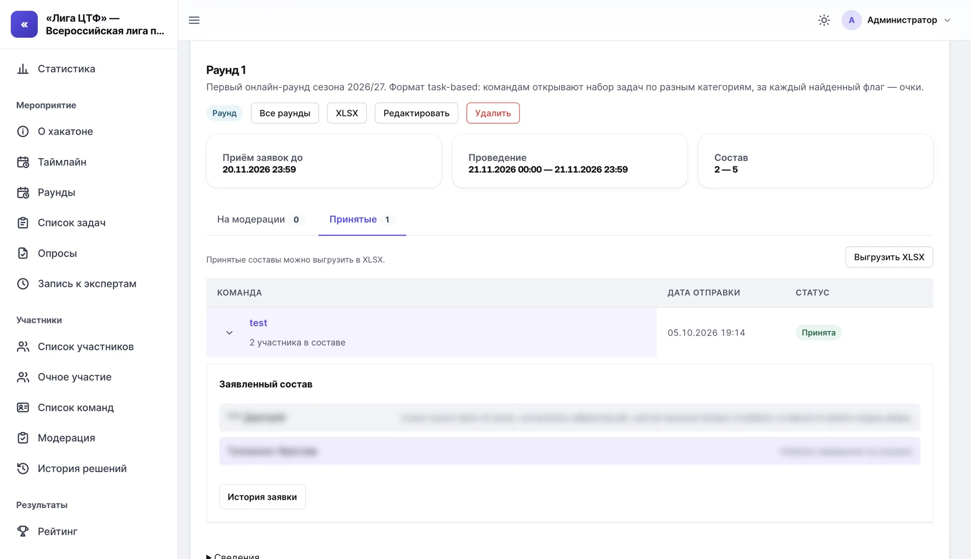
Task: Click the Раунд label badge
Action: 224,113
